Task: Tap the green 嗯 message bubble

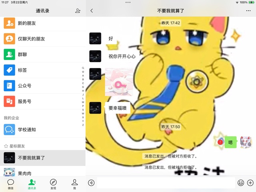Action: (230, 142)
